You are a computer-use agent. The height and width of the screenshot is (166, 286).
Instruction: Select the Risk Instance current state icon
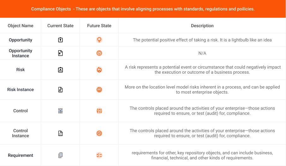click(60, 89)
